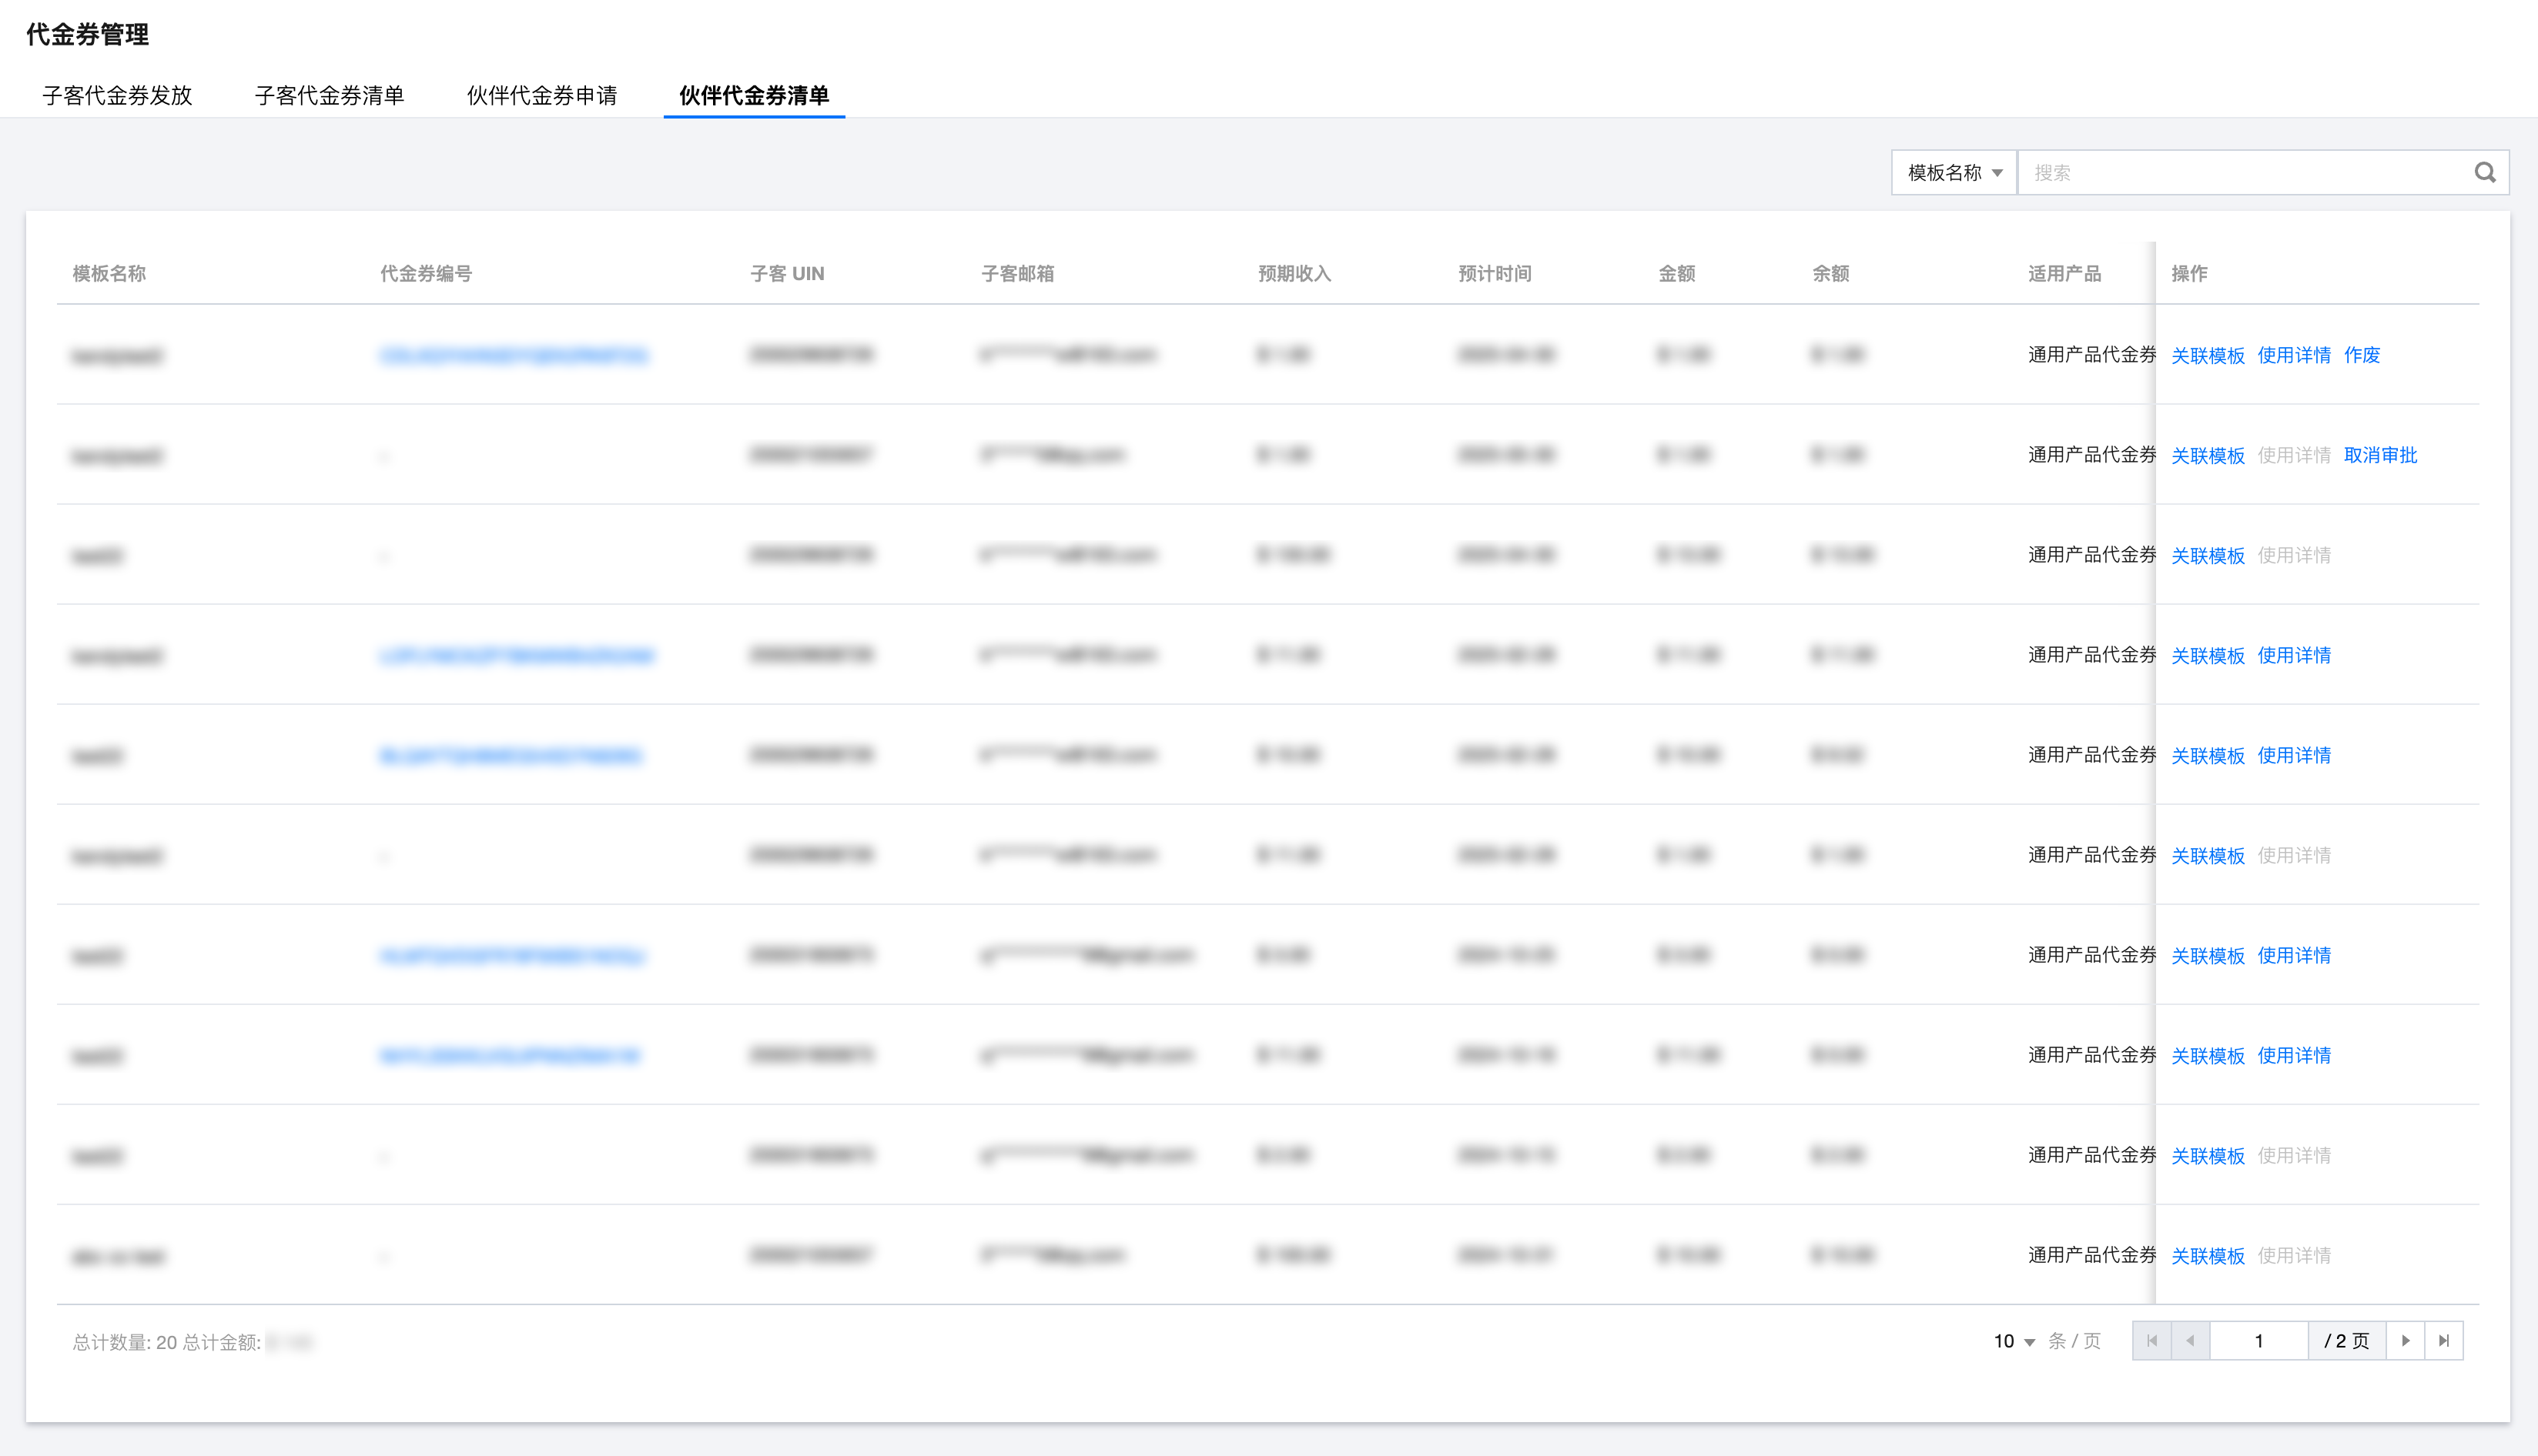
Task: Click the first page arrow icon
Action: [x=2152, y=1341]
